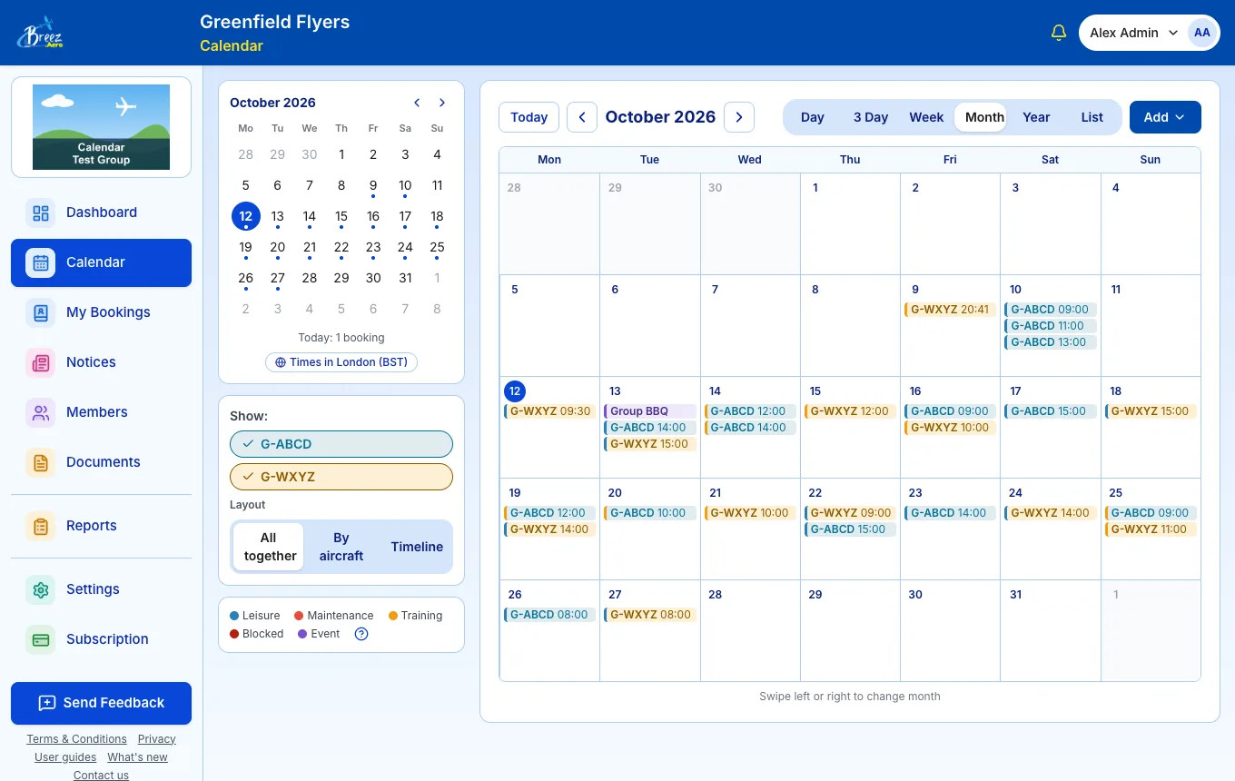Screen dimensions: 1235x781
Task: Select the 20th in the mini calendar
Action: 278,247
